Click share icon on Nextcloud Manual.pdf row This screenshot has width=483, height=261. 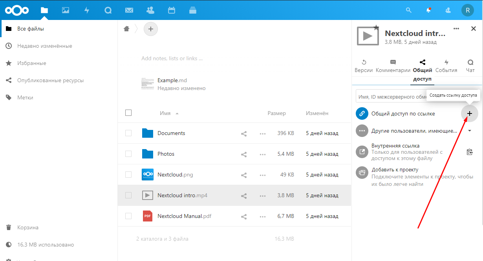point(244,216)
